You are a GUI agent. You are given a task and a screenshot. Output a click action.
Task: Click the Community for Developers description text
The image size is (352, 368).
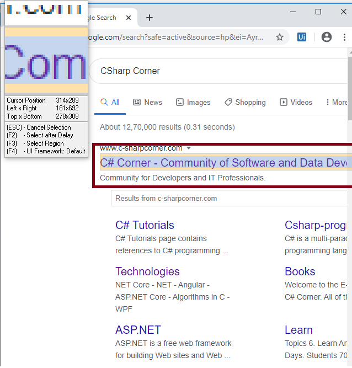pyautogui.click(x=183, y=178)
